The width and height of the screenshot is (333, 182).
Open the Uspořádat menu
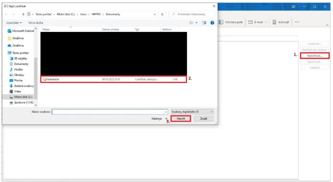(x=14, y=23)
